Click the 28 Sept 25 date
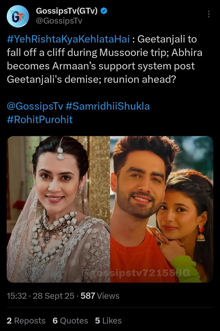The height and width of the screenshot is (331, 220). click(54, 296)
